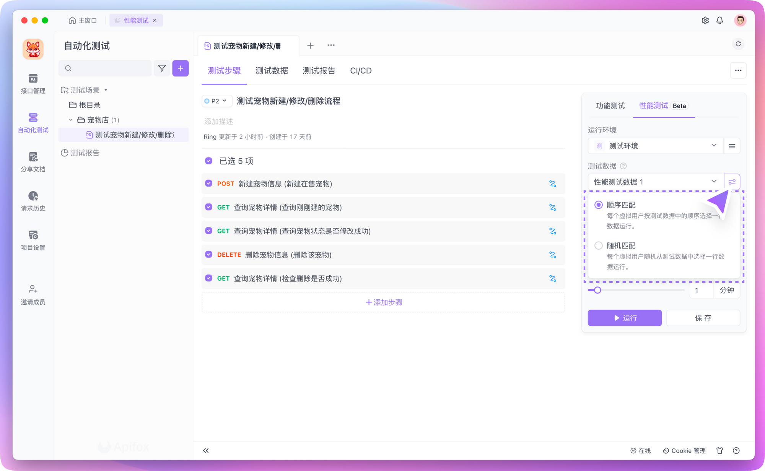
Task: Open notifications bell
Action: point(720,20)
